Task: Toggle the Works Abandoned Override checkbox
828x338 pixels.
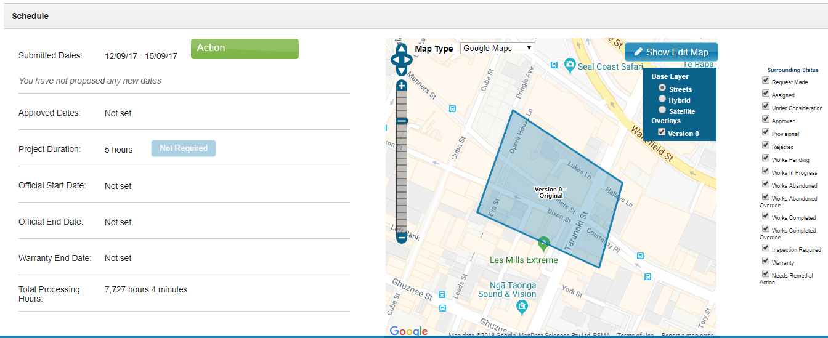Action: click(766, 197)
